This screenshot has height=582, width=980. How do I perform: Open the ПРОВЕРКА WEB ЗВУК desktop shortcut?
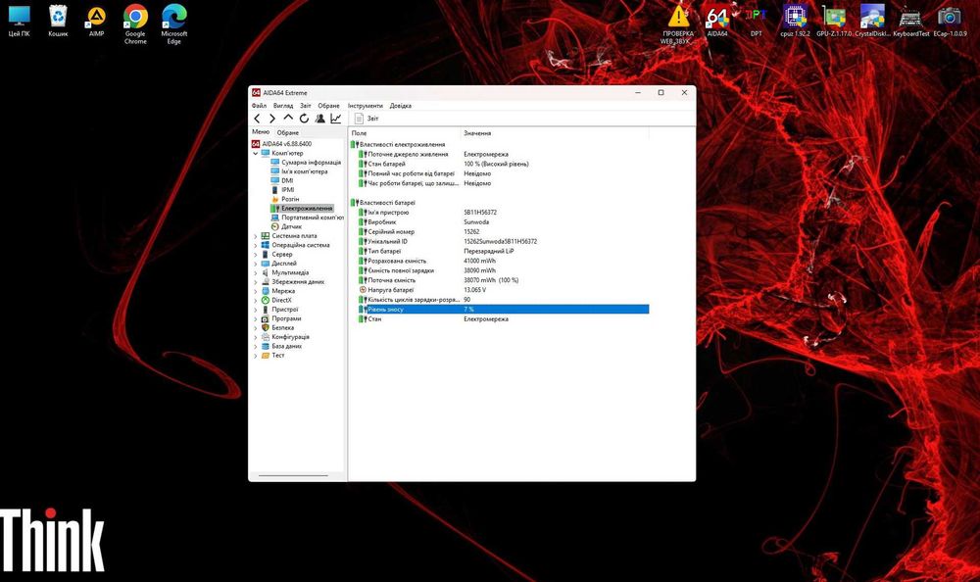[x=678, y=25]
